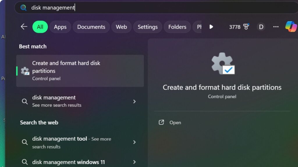Click the gear icon beside the best match result
Viewport: 298px width, 167px height.
25,70
